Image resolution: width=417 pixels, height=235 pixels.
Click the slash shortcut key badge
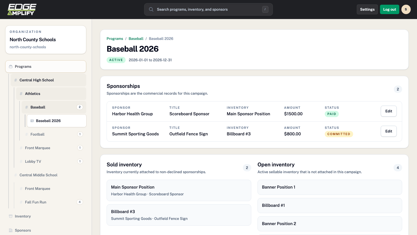point(265,9)
